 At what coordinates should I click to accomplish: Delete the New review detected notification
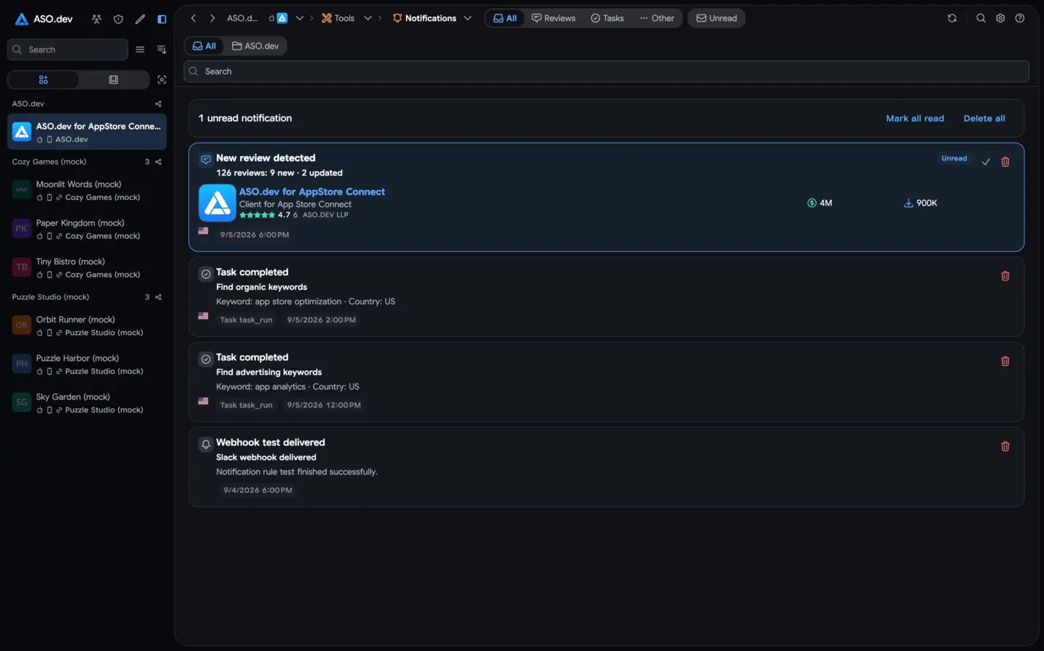1005,162
